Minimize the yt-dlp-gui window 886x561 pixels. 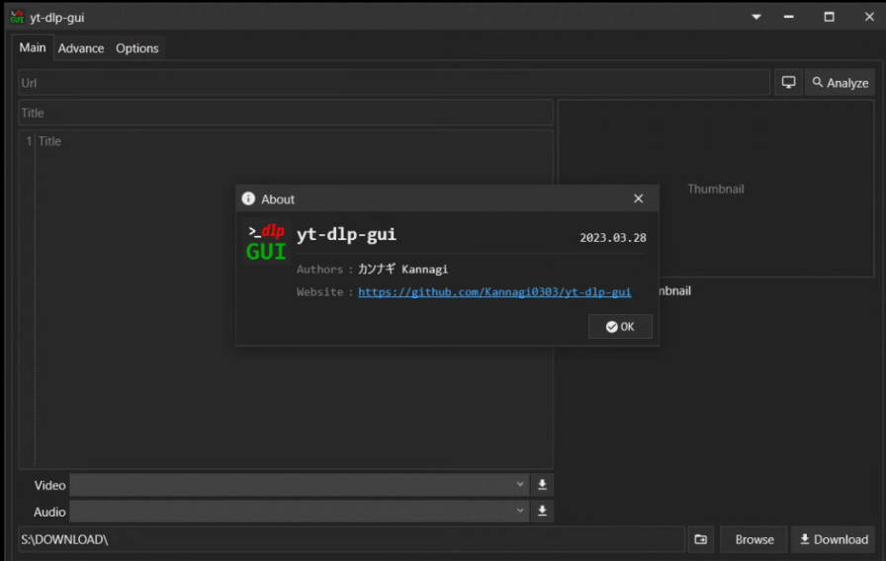pos(789,17)
